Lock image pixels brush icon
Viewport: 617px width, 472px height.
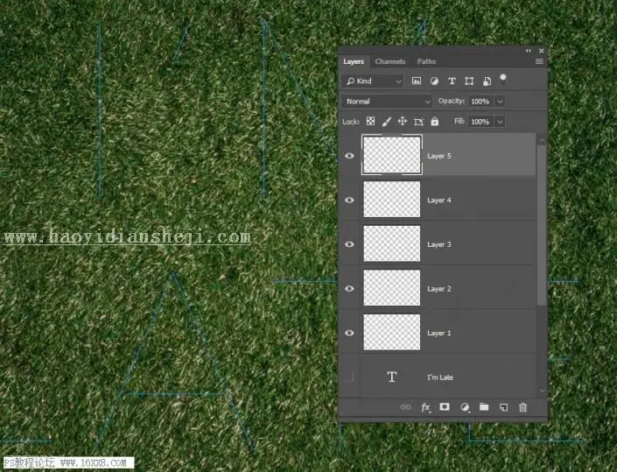(x=387, y=121)
